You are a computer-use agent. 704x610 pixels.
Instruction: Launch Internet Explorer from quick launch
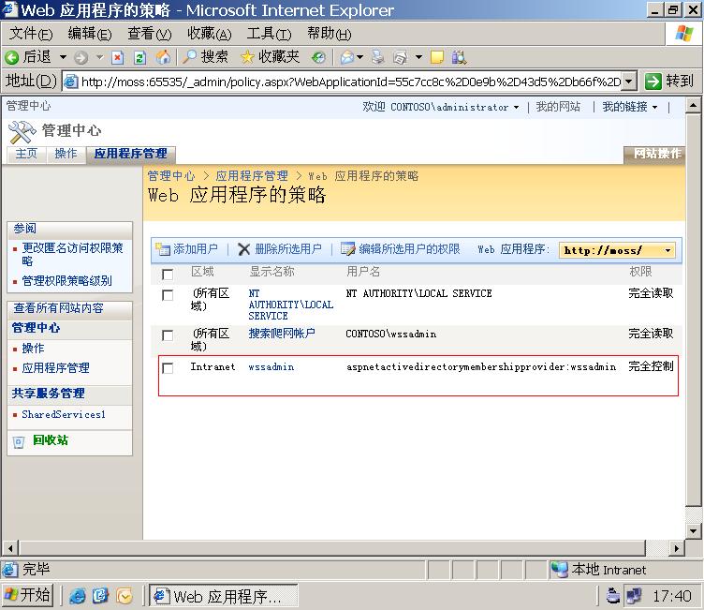pos(77,596)
